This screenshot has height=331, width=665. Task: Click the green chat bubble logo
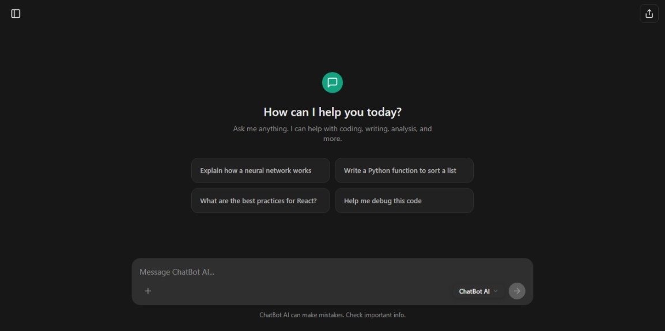pos(332,83)
